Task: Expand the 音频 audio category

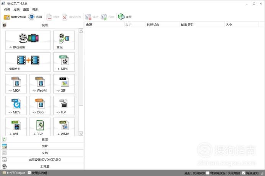Action: pos(42,139)
